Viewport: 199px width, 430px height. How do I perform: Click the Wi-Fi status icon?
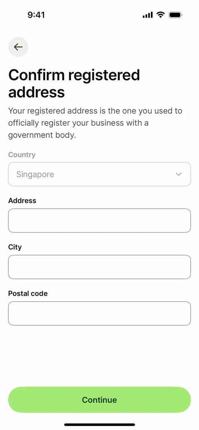(x=160, y=15)
